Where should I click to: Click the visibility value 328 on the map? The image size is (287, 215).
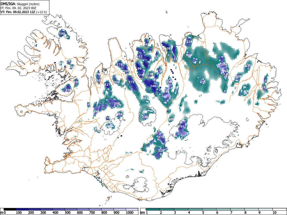(161, 150)
